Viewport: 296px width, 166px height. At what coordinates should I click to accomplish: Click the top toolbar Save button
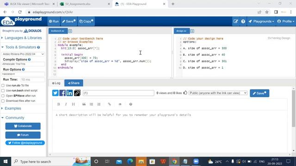click(x=69, y=22)
